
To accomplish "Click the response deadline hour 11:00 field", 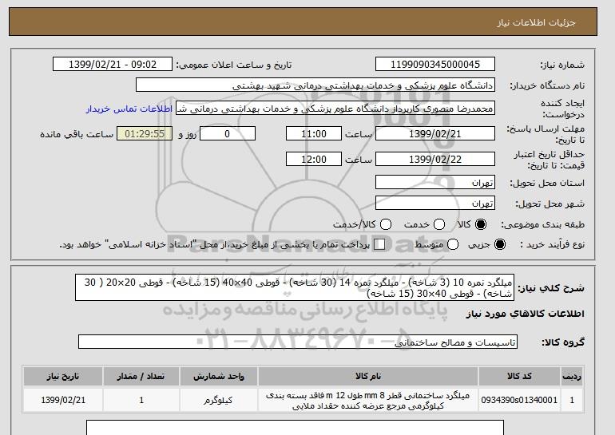I will coord(314,133).
